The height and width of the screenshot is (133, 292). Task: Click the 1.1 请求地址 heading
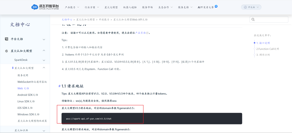coord(73,86)
